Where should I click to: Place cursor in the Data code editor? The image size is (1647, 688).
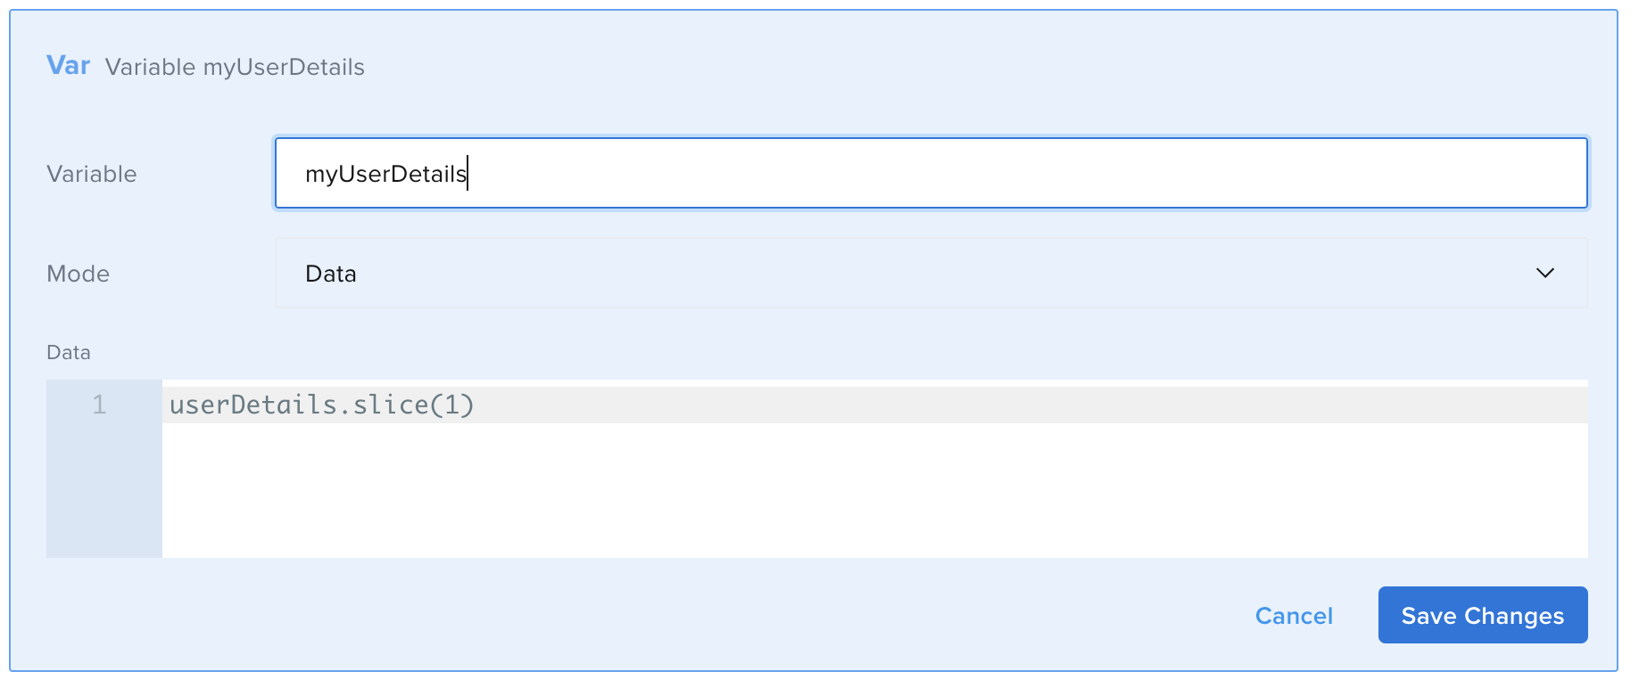coord(625,404)
